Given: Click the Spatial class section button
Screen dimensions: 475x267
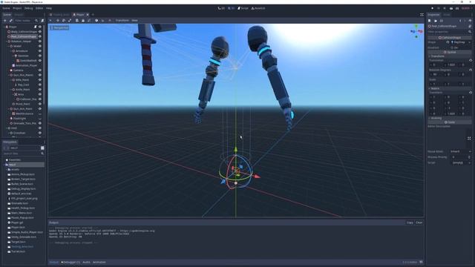Looking at the screenshot, I should [450, 52].
